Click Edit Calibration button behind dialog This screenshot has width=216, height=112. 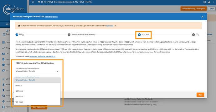pyautogui.click(x=39, y=107)
